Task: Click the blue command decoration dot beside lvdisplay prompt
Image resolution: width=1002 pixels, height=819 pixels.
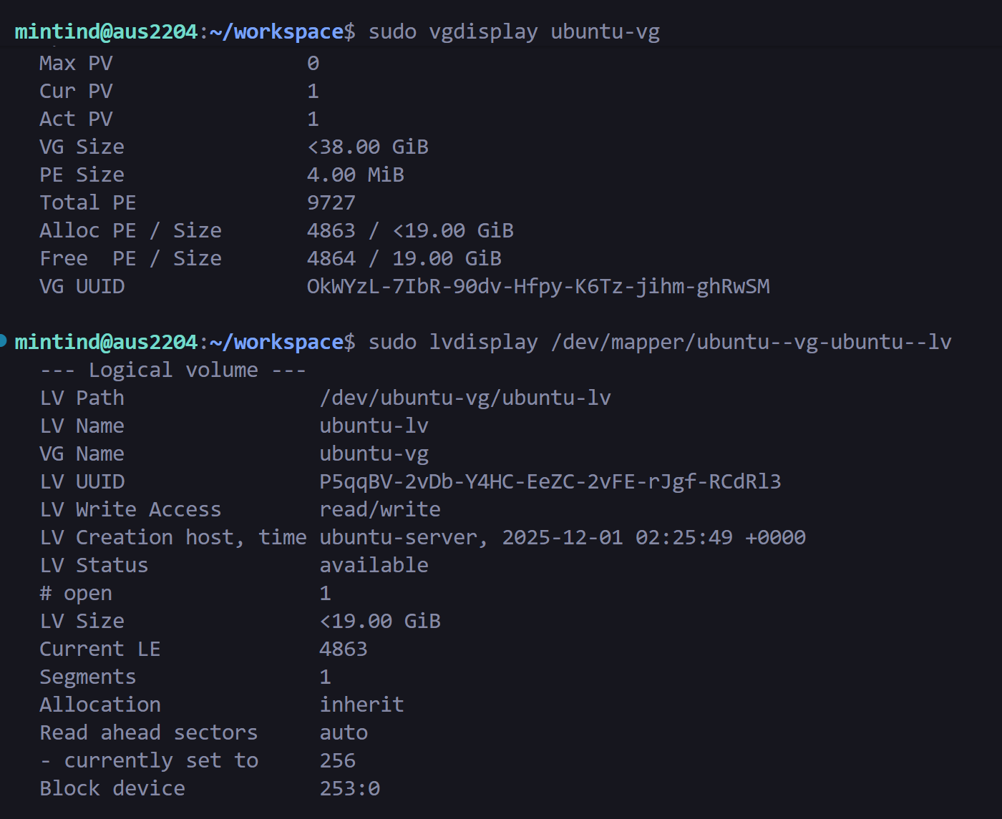Action: 3,341
